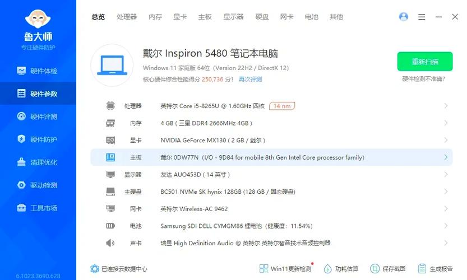Click the 14 nm process badge
Viewport: 467px width, 280px height.
tap(282, 106)
